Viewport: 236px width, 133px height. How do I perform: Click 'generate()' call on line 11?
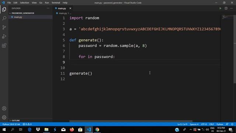click(x=81, y=74)
